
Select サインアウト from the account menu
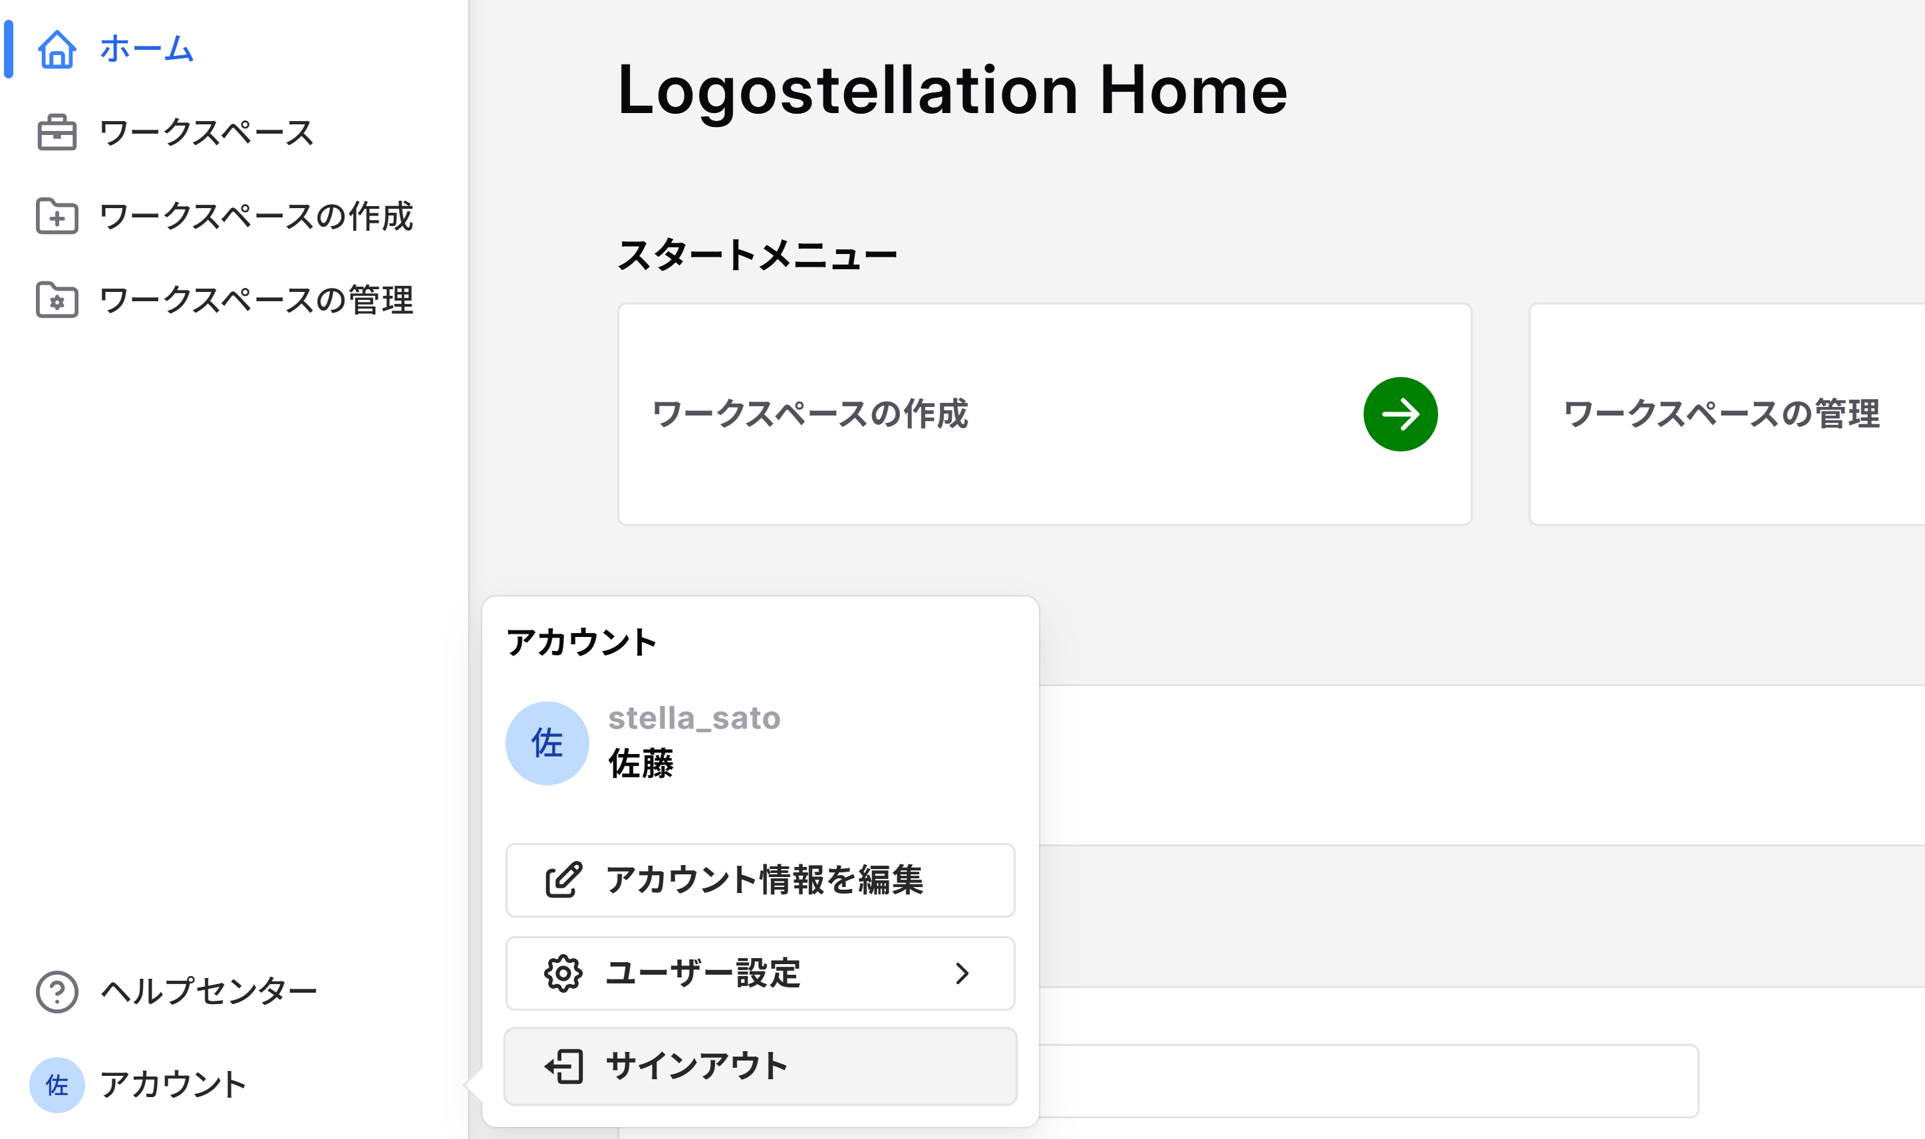tap(759, 1066)
